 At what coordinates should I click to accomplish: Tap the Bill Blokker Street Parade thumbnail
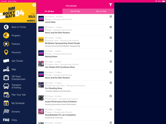coord(41,40)
